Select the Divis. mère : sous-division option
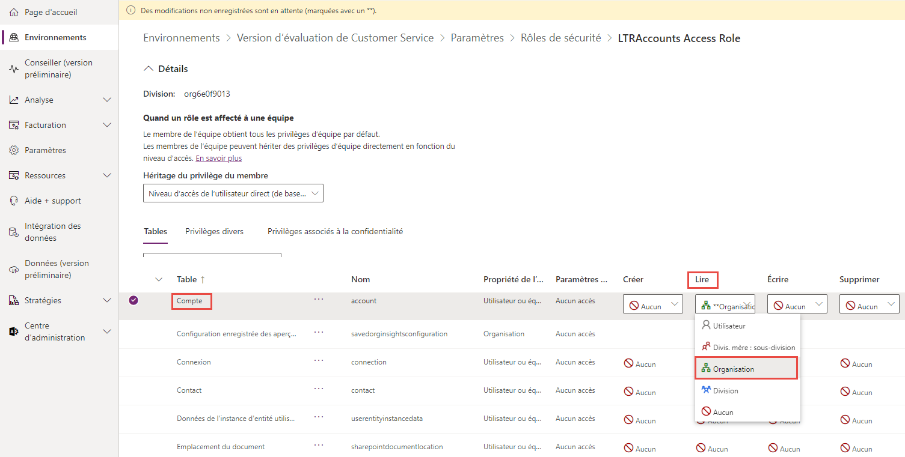This screenshot has height=457, width=905. [748, 348]
